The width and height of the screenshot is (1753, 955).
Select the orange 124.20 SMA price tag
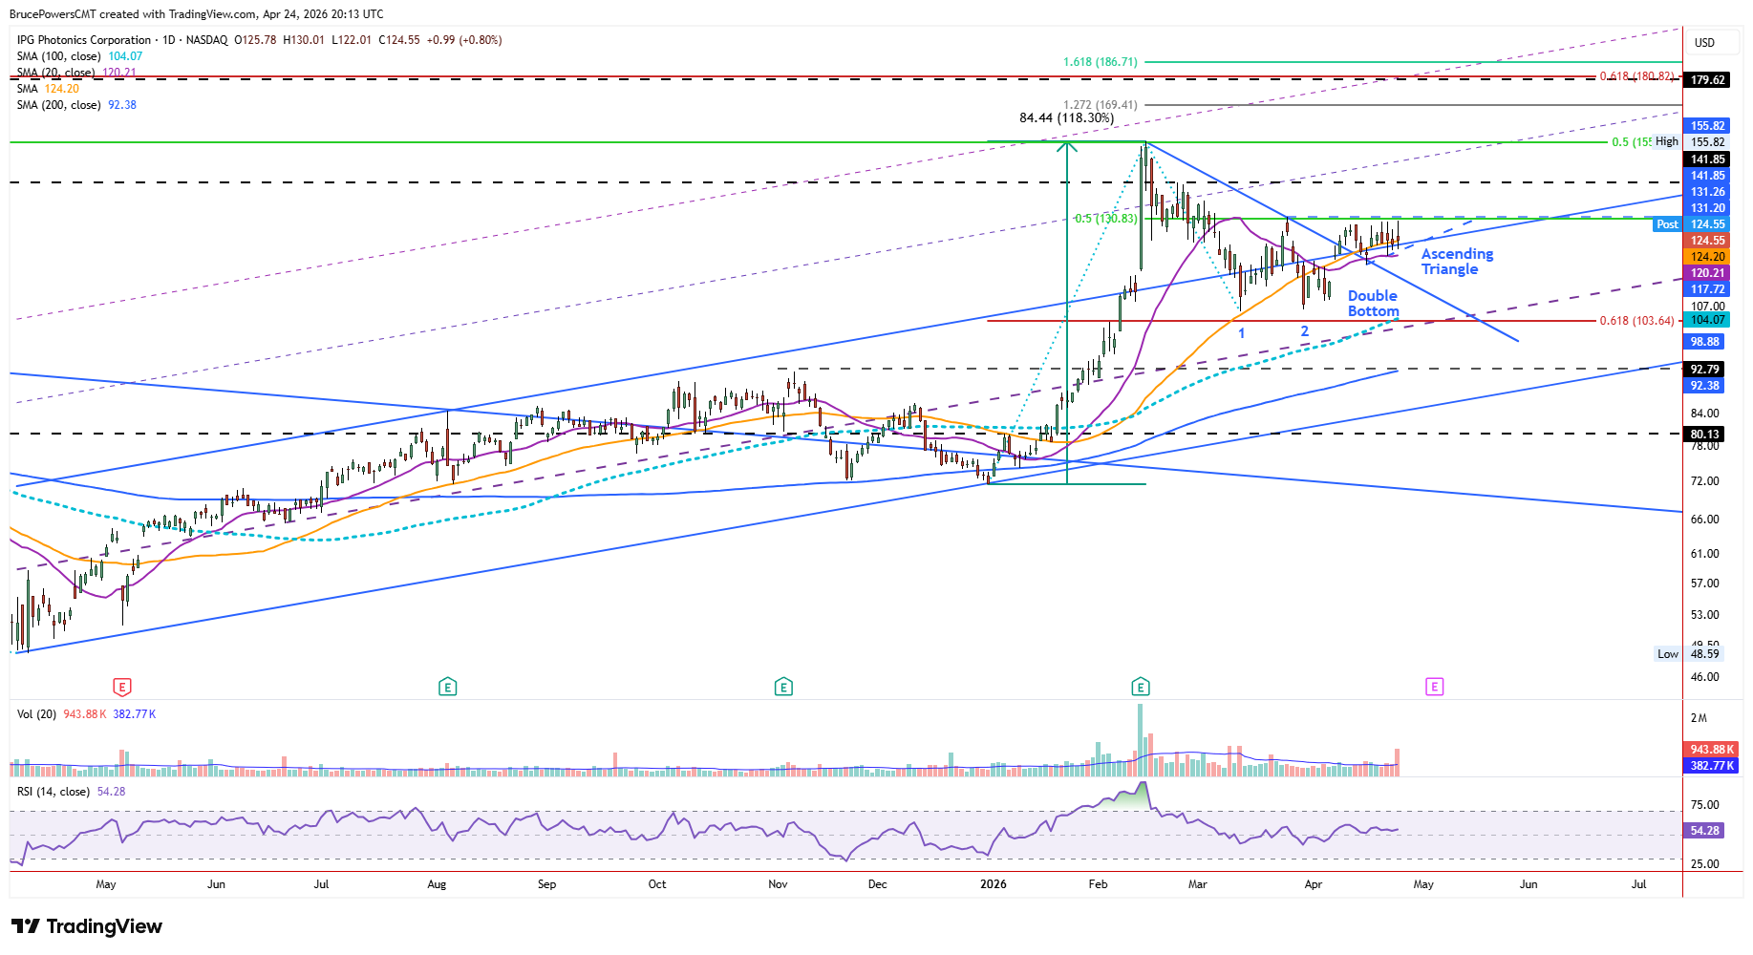(x=1708, y=257)
